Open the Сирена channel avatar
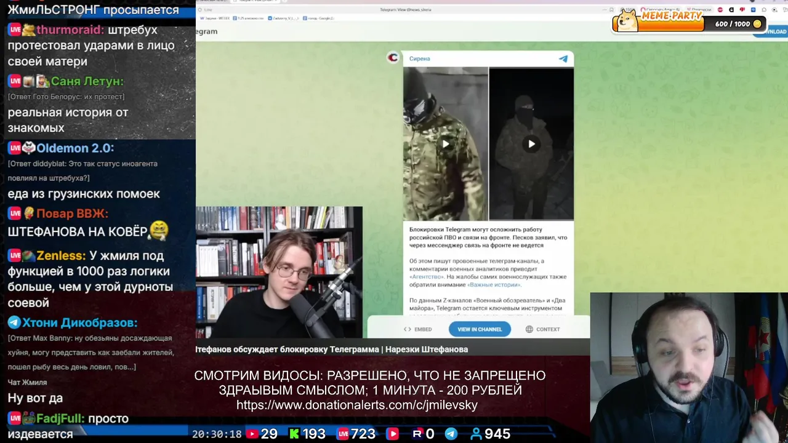 (x=393, y=57)
